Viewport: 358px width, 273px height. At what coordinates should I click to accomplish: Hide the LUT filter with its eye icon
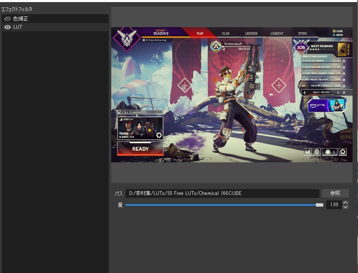pos(7,27)
